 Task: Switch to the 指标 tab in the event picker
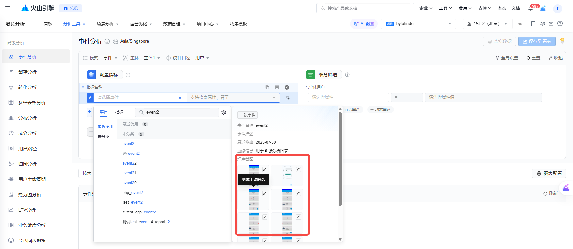pos(119,112)
